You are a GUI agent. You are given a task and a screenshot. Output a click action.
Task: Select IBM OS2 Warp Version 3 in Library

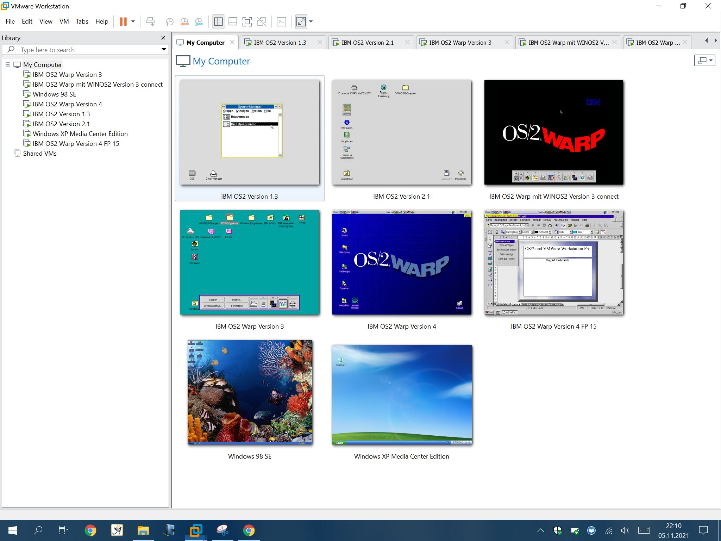point(67,75)
